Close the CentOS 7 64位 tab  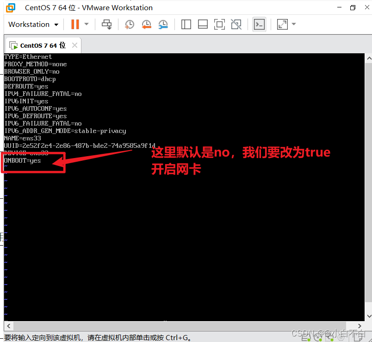pyautogui.click(x=74, y=45)
